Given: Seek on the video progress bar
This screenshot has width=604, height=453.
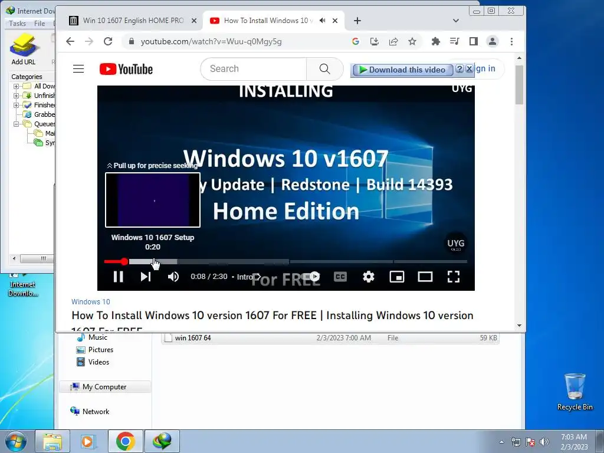Looking at the screenshot, I should [x=285, y=261].
